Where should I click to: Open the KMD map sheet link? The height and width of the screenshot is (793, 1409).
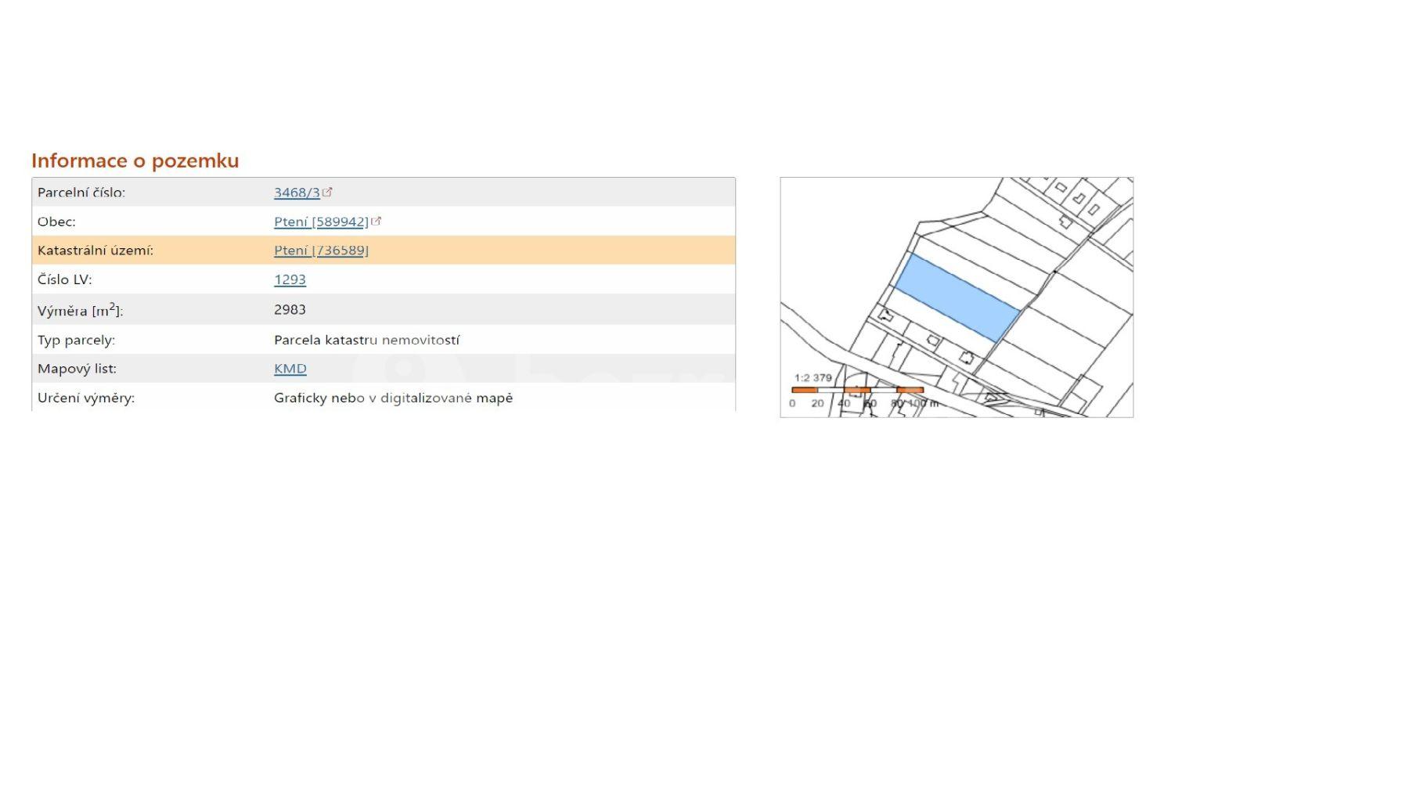click(x=290, y=369)
